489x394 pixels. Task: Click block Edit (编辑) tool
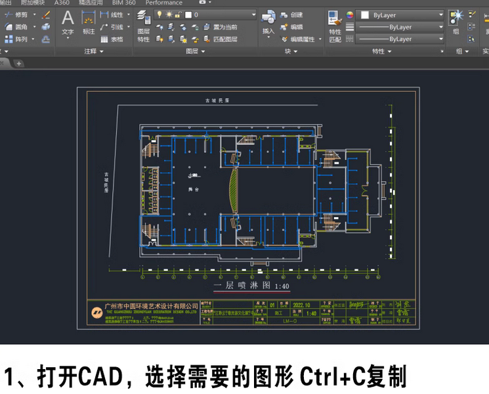tap(291, 27)
